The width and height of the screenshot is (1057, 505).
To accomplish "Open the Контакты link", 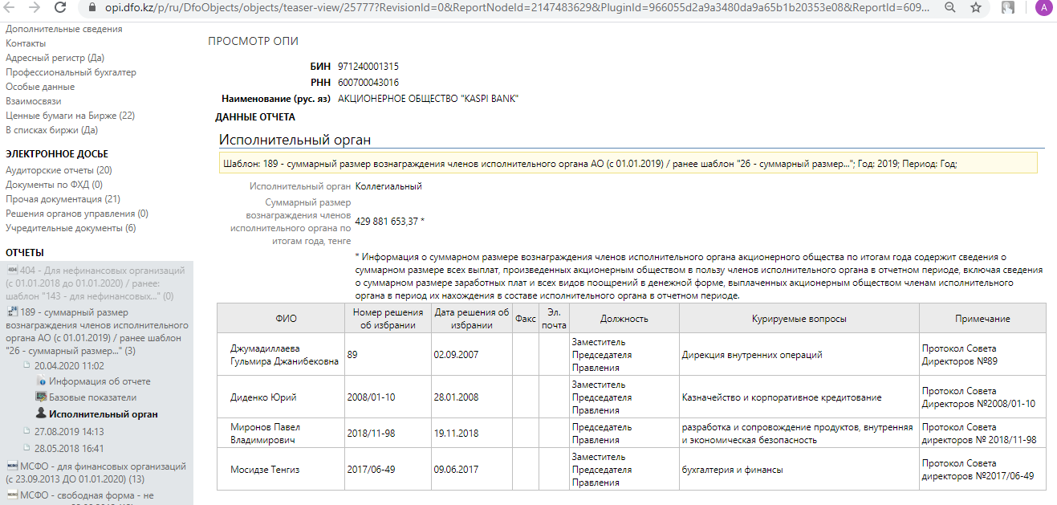I will pyautogui.click(x=26, y=43).
